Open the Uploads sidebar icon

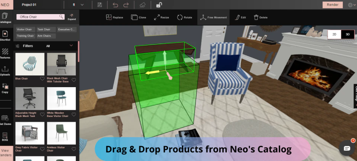point(5,69)
